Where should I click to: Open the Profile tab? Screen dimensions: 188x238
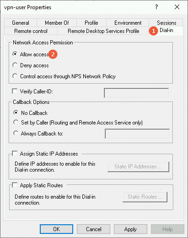coord(91,23)
